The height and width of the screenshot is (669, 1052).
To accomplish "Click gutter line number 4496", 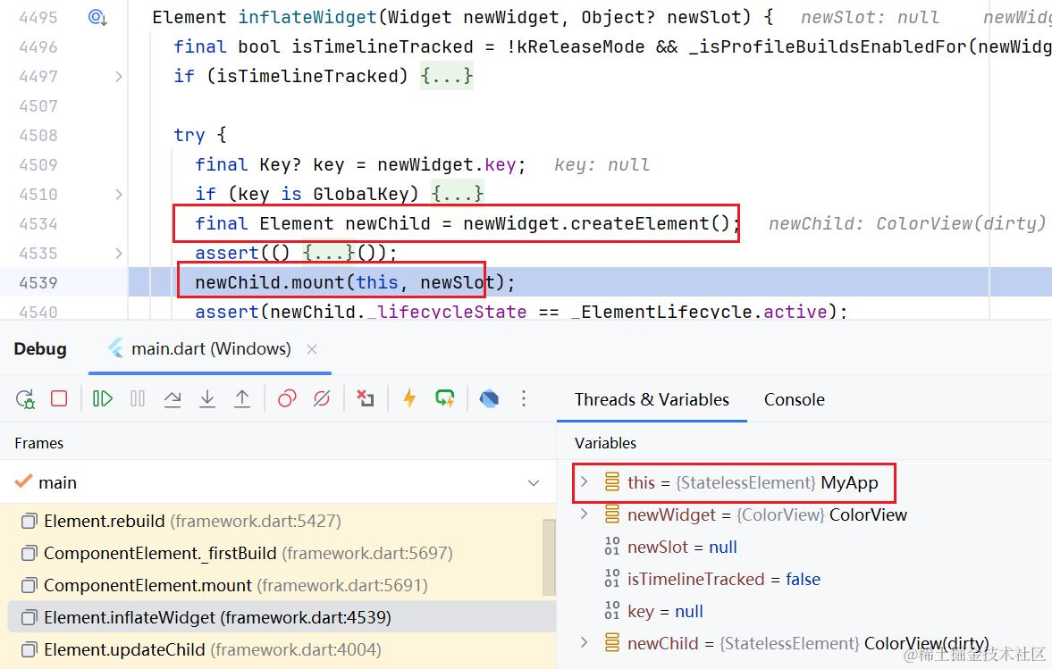I will click(x=38, y=47).
